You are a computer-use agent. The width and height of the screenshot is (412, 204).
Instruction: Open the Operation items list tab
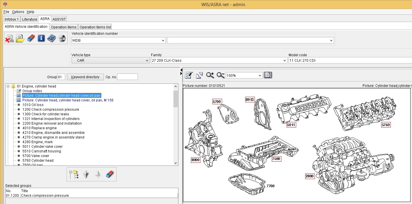tap(95, 27)
